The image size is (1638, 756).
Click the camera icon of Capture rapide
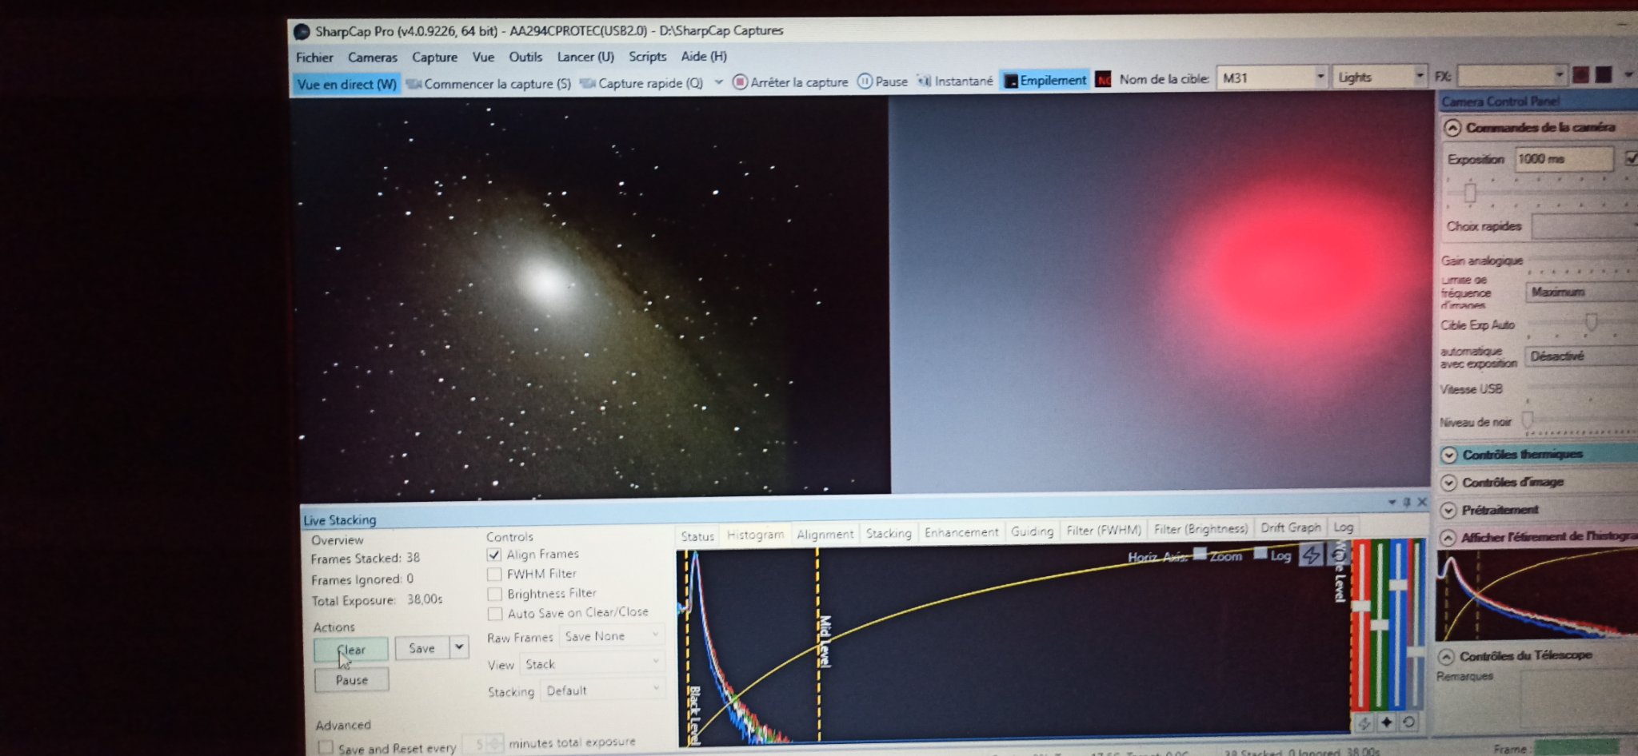tap(588, 83)
